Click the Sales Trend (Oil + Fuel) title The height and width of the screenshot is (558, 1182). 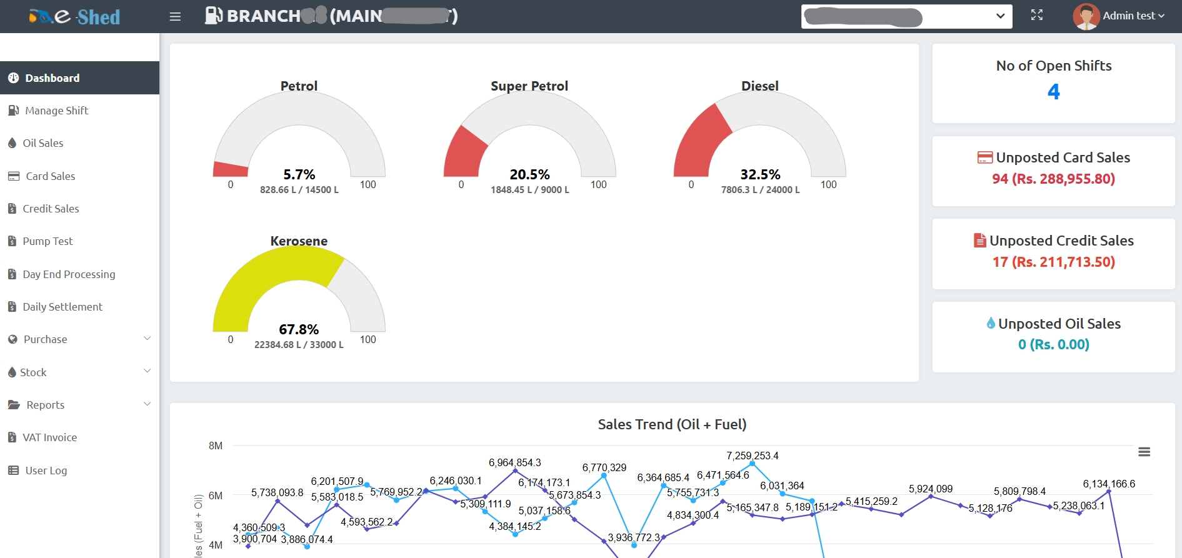672,424
